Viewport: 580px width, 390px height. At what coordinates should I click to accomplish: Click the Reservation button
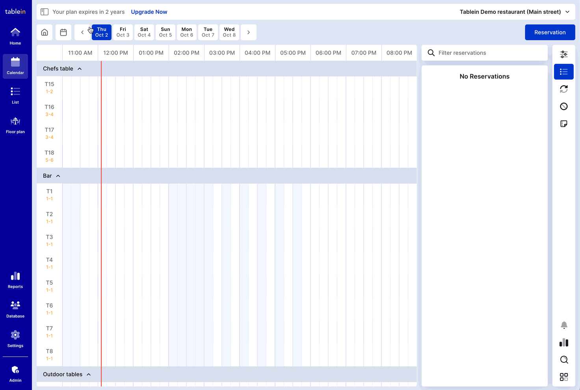click(x=550, y=32)
